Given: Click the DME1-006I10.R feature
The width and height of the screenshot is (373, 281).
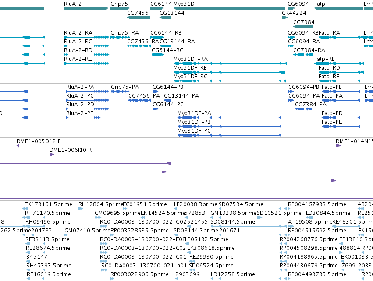Looking at the screenshot, I should tap(52, 155).
